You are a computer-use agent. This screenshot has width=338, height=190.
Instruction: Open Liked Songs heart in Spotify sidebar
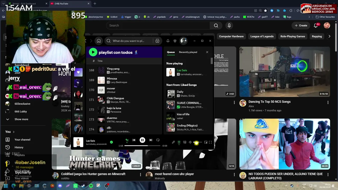(78, 72)
